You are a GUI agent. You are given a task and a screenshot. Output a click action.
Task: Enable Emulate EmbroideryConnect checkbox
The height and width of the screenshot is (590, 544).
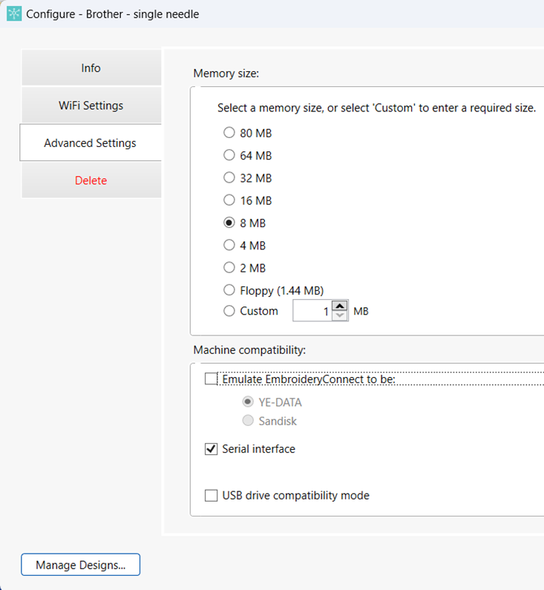[212, 379]
